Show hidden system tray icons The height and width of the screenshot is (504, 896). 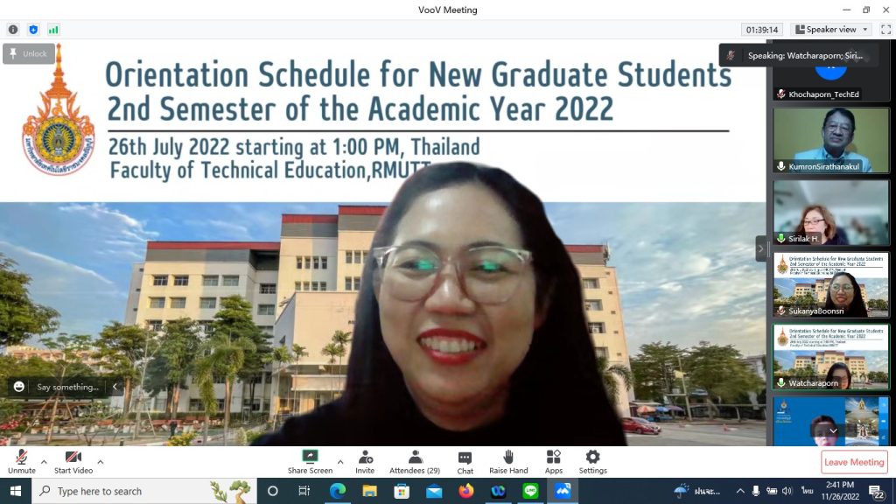coord(740,491)
